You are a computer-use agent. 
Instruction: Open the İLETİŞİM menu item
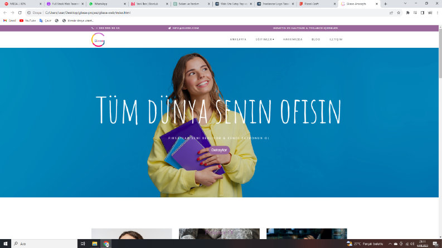pos(336,39)
